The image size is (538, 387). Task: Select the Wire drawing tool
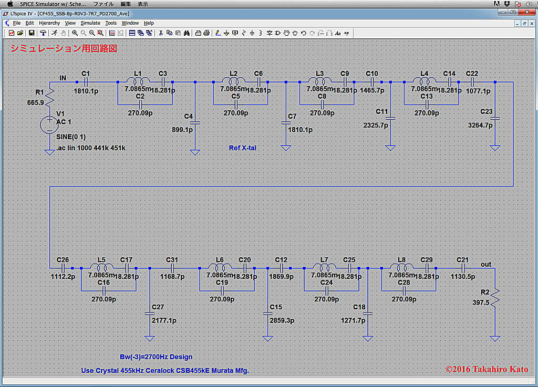pyautogui.click(x=218, y=33)
